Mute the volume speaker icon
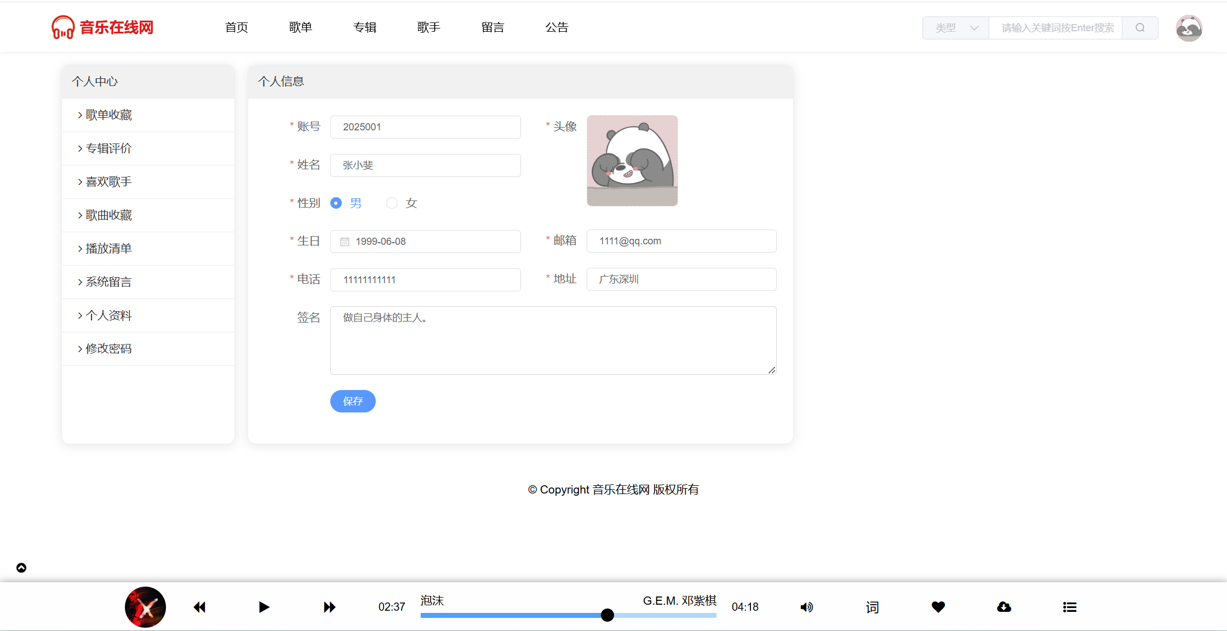The height and width of the screenshot is (631, 1227). 806,607
